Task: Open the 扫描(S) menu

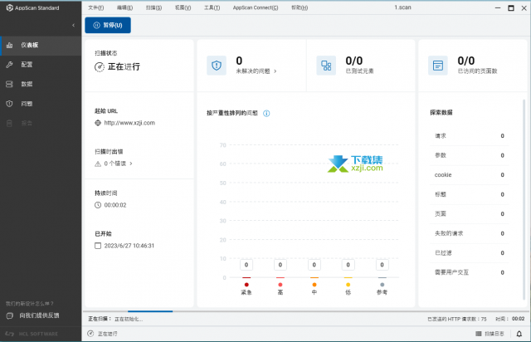Action: point(153,7)
